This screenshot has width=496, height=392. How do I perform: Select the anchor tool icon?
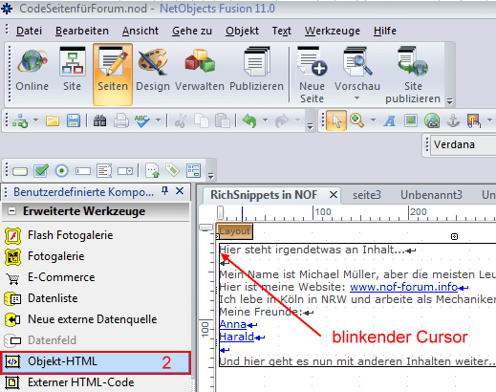(453, 121)
